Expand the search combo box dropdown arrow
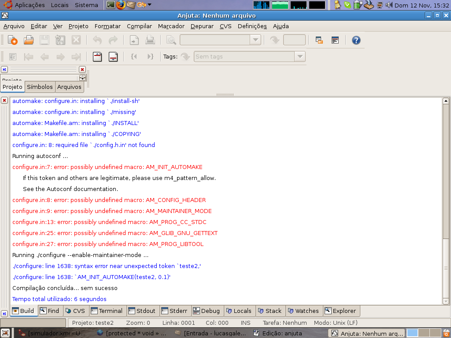451x338 pixels. tap(255, 40)
